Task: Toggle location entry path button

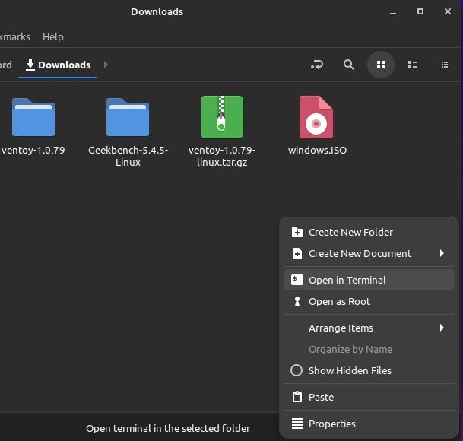Action: click(x=317, y=65)
